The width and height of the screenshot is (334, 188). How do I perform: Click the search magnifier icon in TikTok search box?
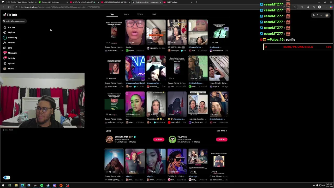(4, 21)
